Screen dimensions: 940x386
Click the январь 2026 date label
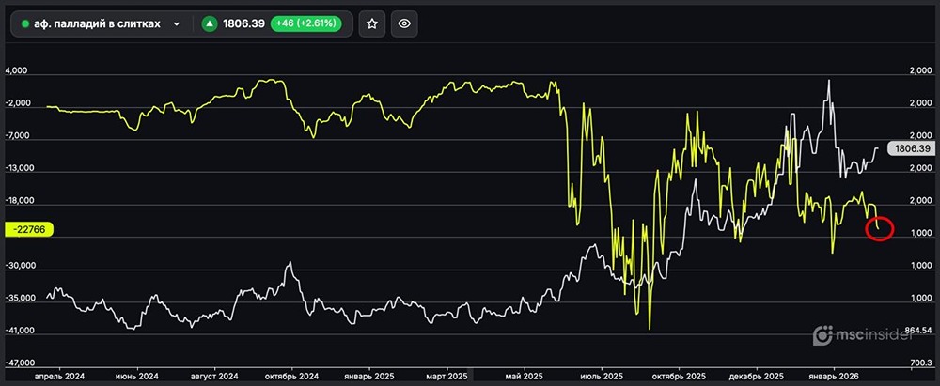(833, 377)
